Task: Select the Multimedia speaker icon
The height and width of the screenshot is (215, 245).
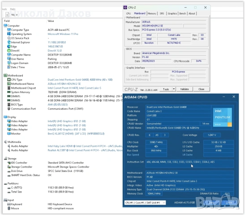Action: click(5, 142)
